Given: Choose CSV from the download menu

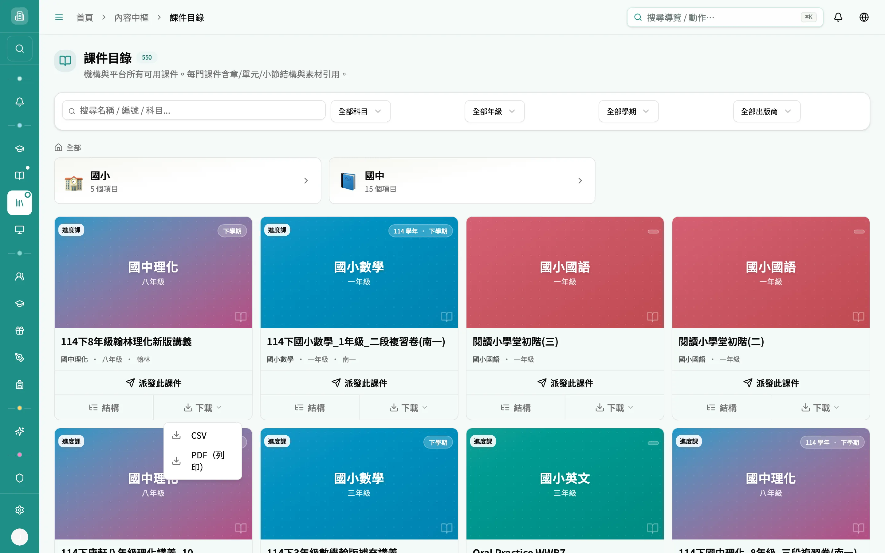Looking at the screenshot, I should [x=203, y=435].
